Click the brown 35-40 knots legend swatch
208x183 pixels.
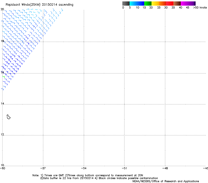tap(177, 3)
